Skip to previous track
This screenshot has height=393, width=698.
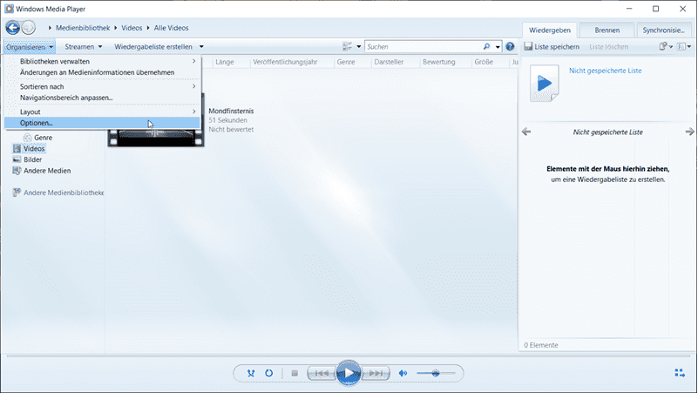click(x=322, y=373)
